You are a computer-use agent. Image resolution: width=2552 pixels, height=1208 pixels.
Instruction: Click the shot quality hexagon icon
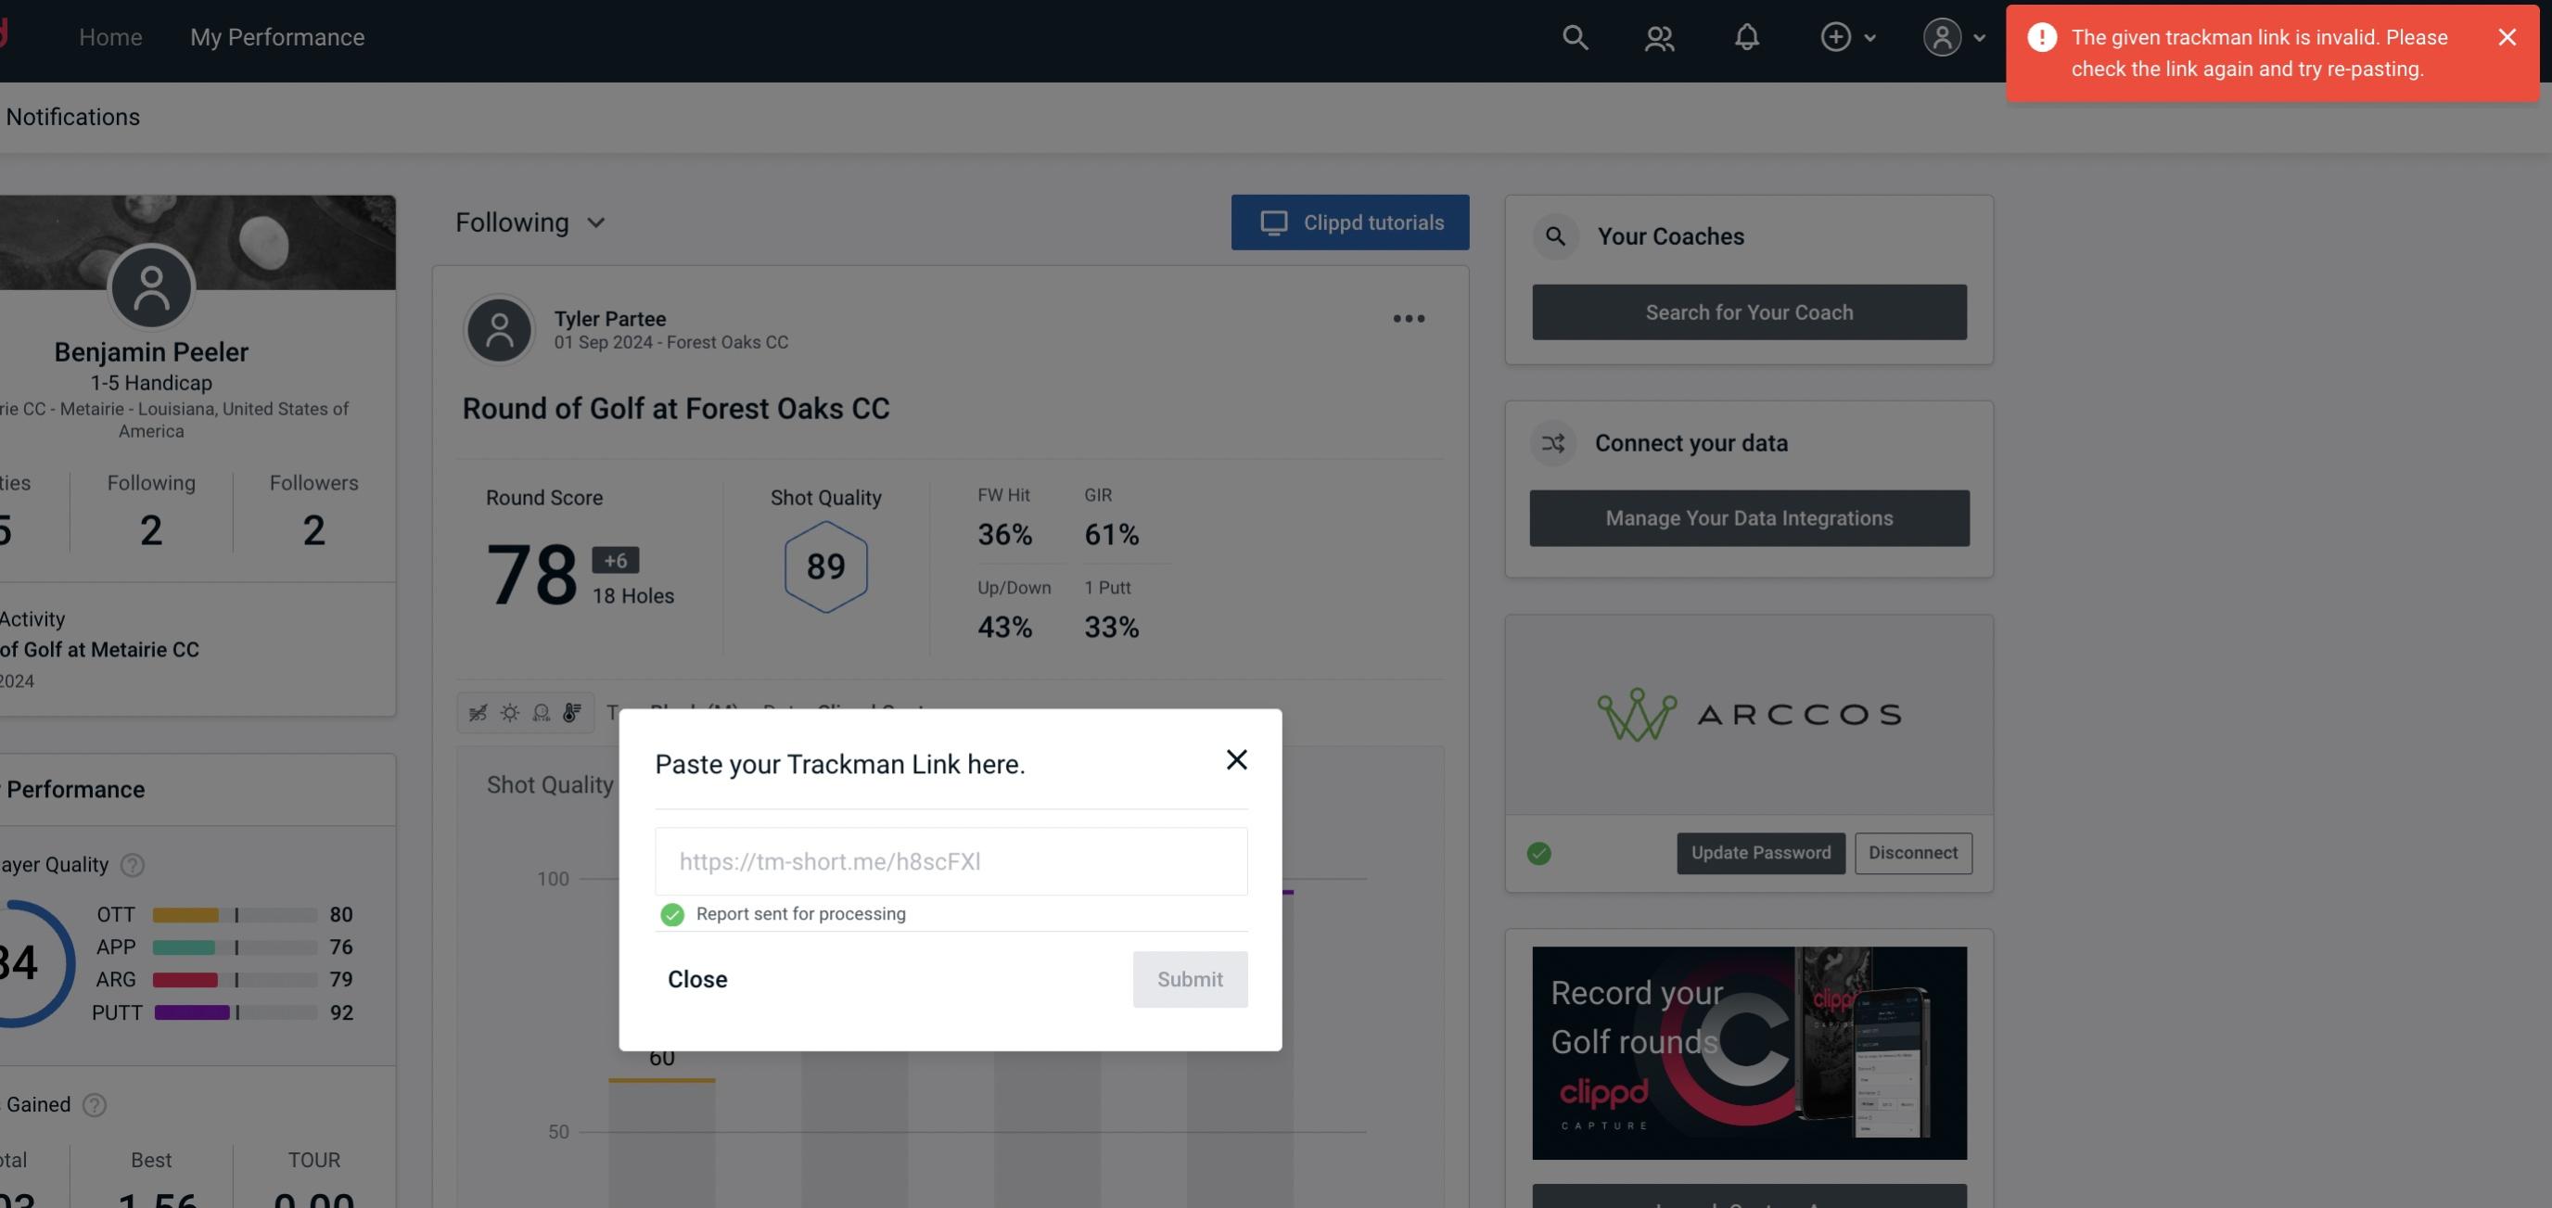tap(823, 566)
